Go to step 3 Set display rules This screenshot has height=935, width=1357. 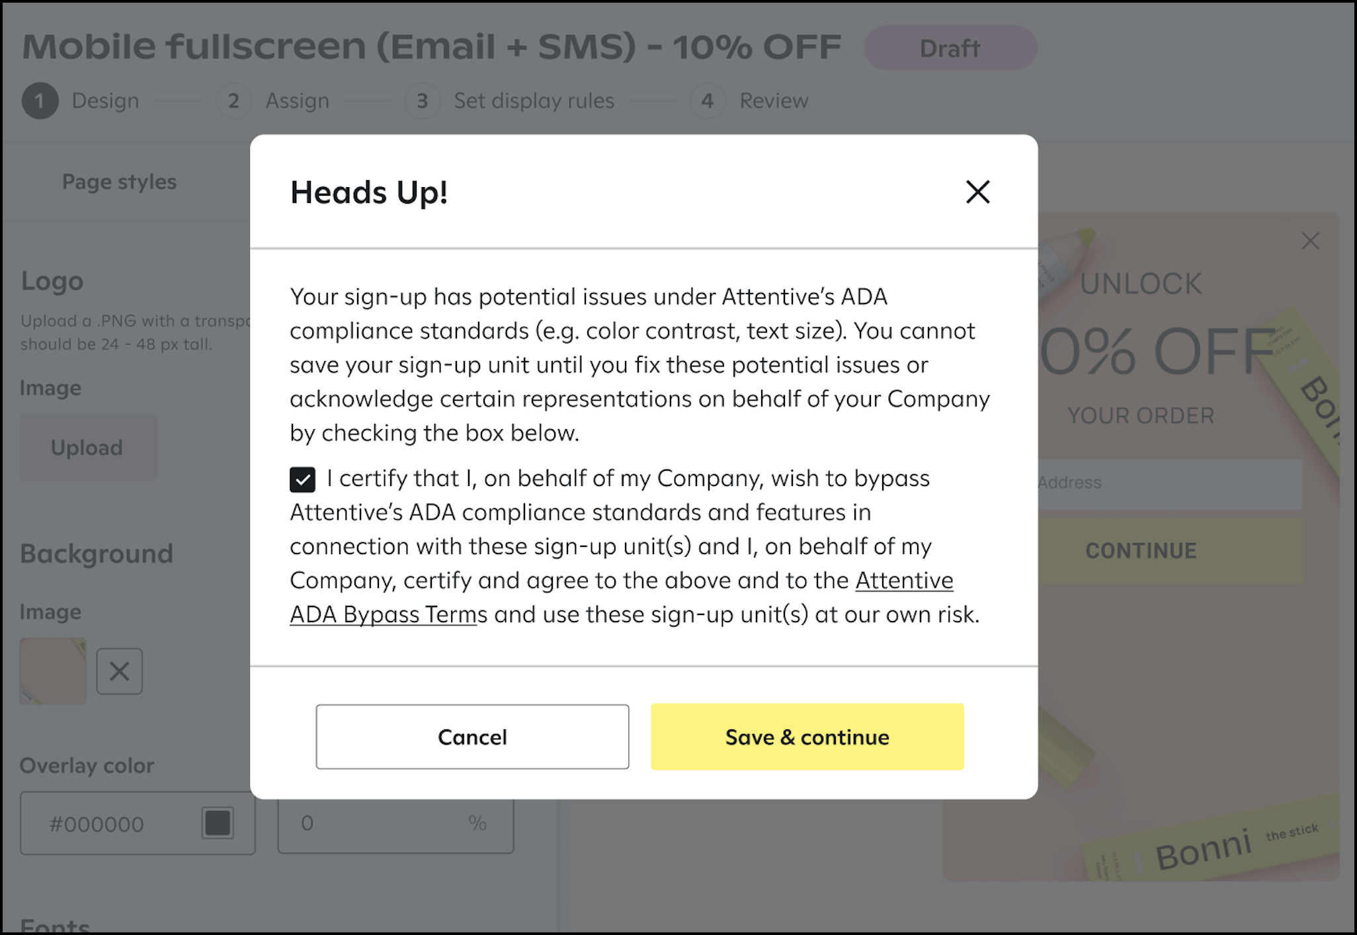point(510,101)
